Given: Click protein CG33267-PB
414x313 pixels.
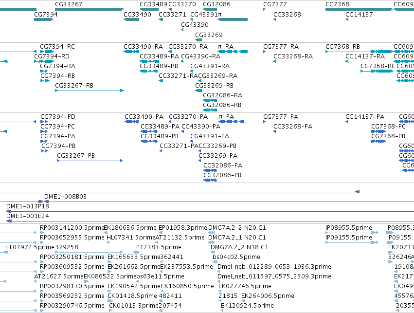Looking at the screenshot, I should click(x=90, y=161).
